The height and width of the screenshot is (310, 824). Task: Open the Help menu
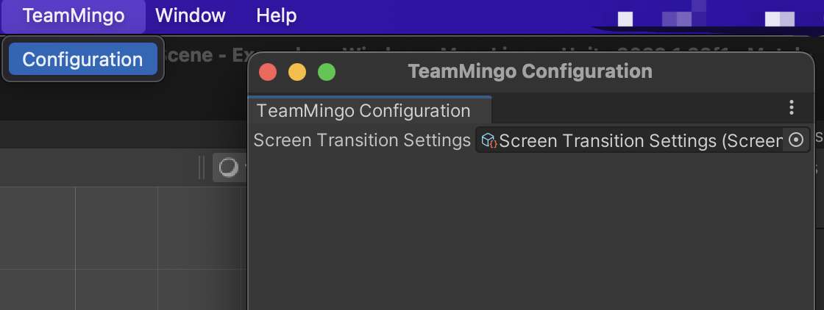point(277,15)
